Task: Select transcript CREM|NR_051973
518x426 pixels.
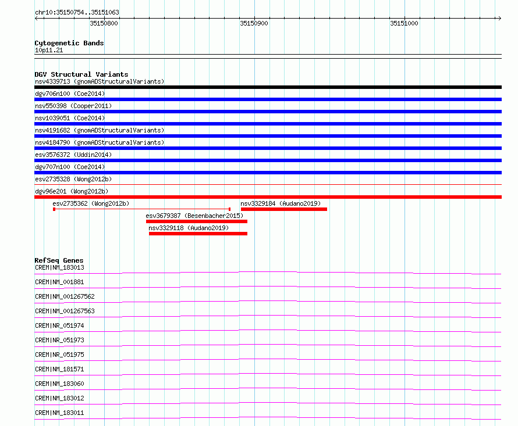Action: [x=59, y=340]
